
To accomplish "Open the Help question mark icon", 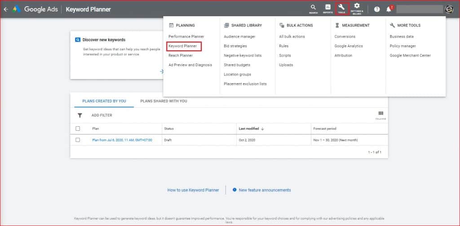I will pos(377,9).
